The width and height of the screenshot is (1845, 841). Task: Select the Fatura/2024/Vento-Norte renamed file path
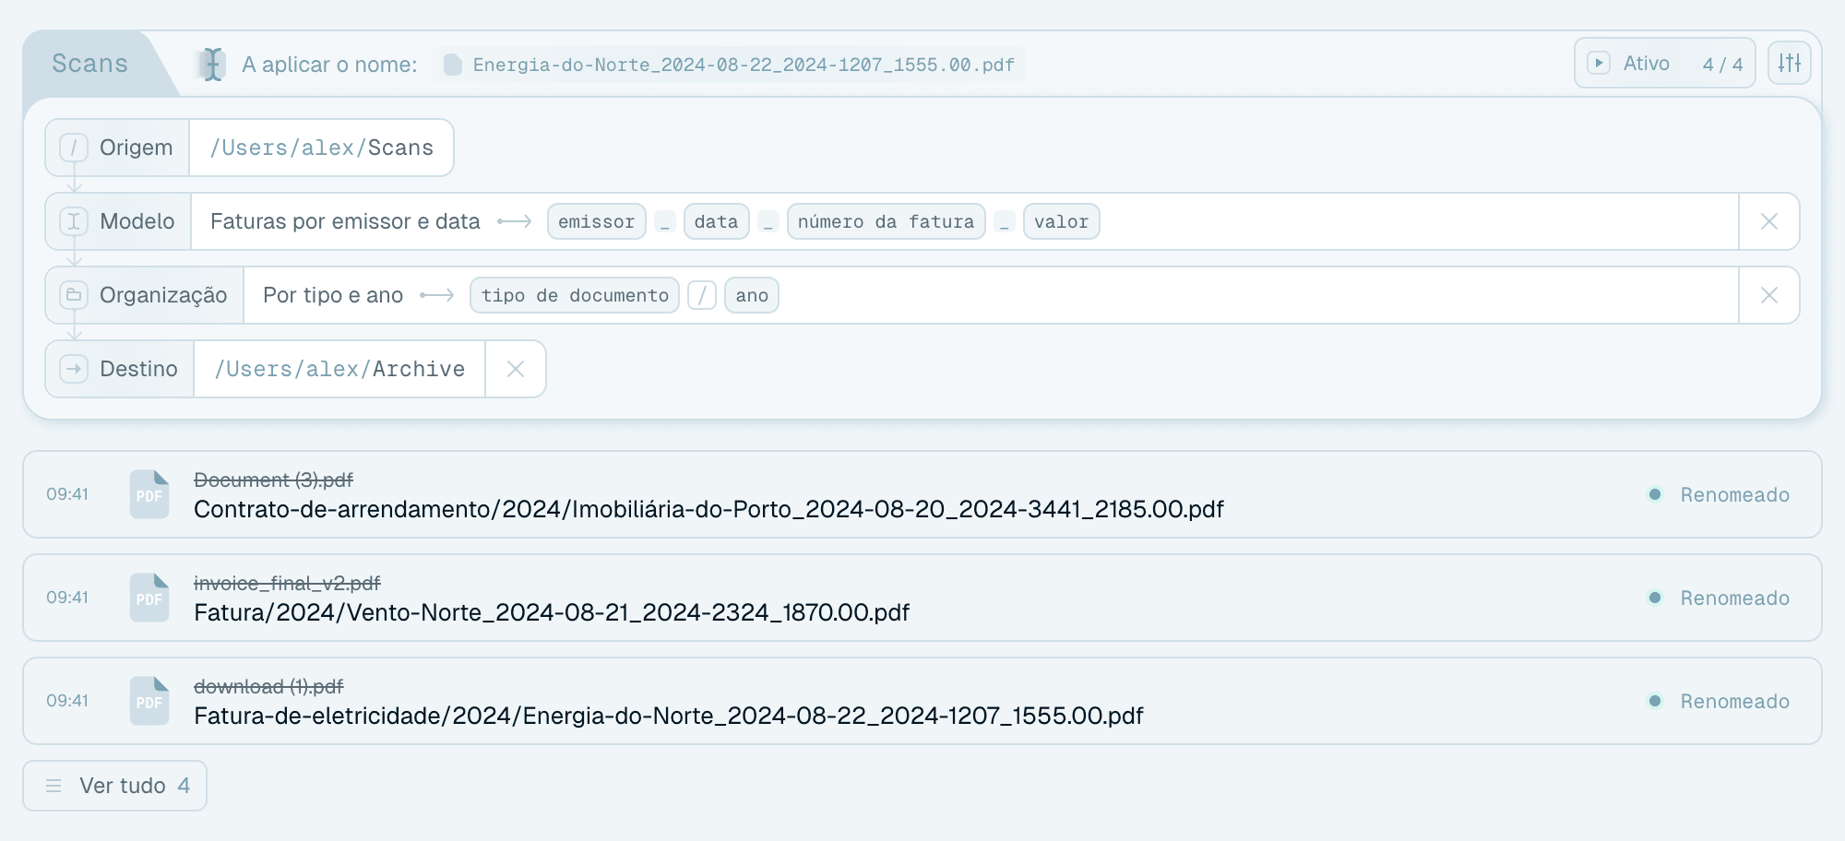(x=552, y=612)
